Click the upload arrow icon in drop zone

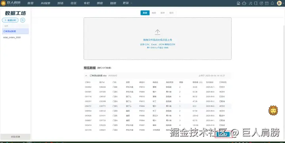point(158,32)
